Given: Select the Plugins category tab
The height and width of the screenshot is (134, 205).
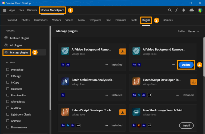Looking at the screenshot, I should click(x=146, y=20).
